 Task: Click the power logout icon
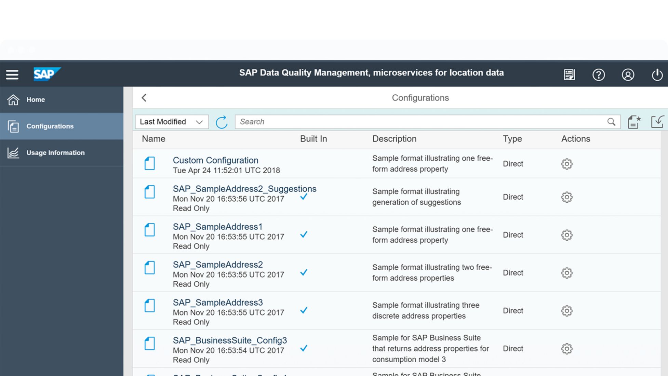click(x=657, y=75)
